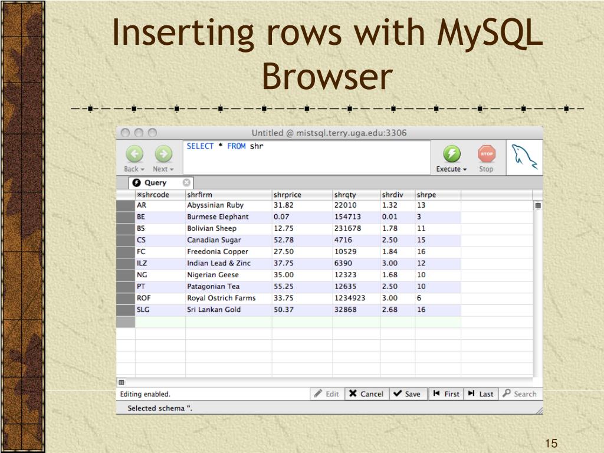Run the query with the Execute icon
Screen dimensions: 604x453
coord(451,154)
